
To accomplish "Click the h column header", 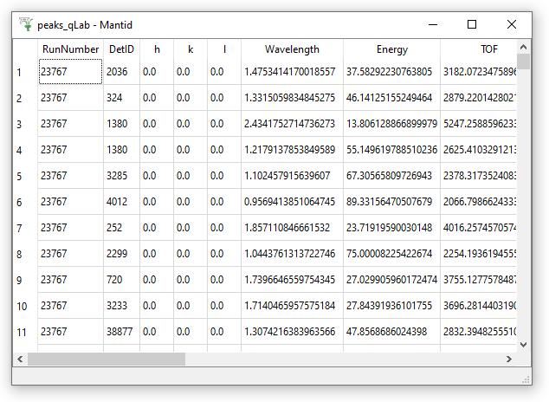I will point(157,49).
